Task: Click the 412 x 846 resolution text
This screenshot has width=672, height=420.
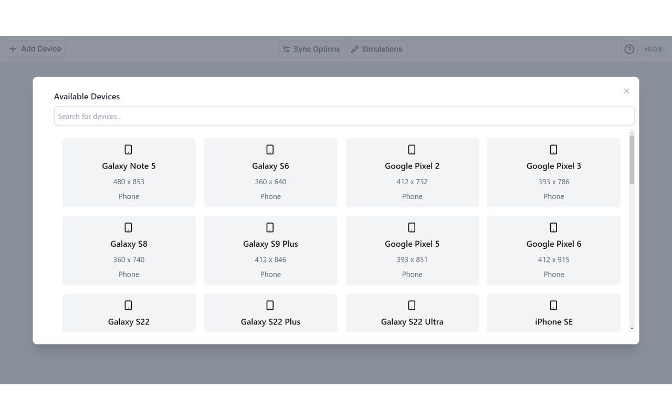Action: (270, 259)
